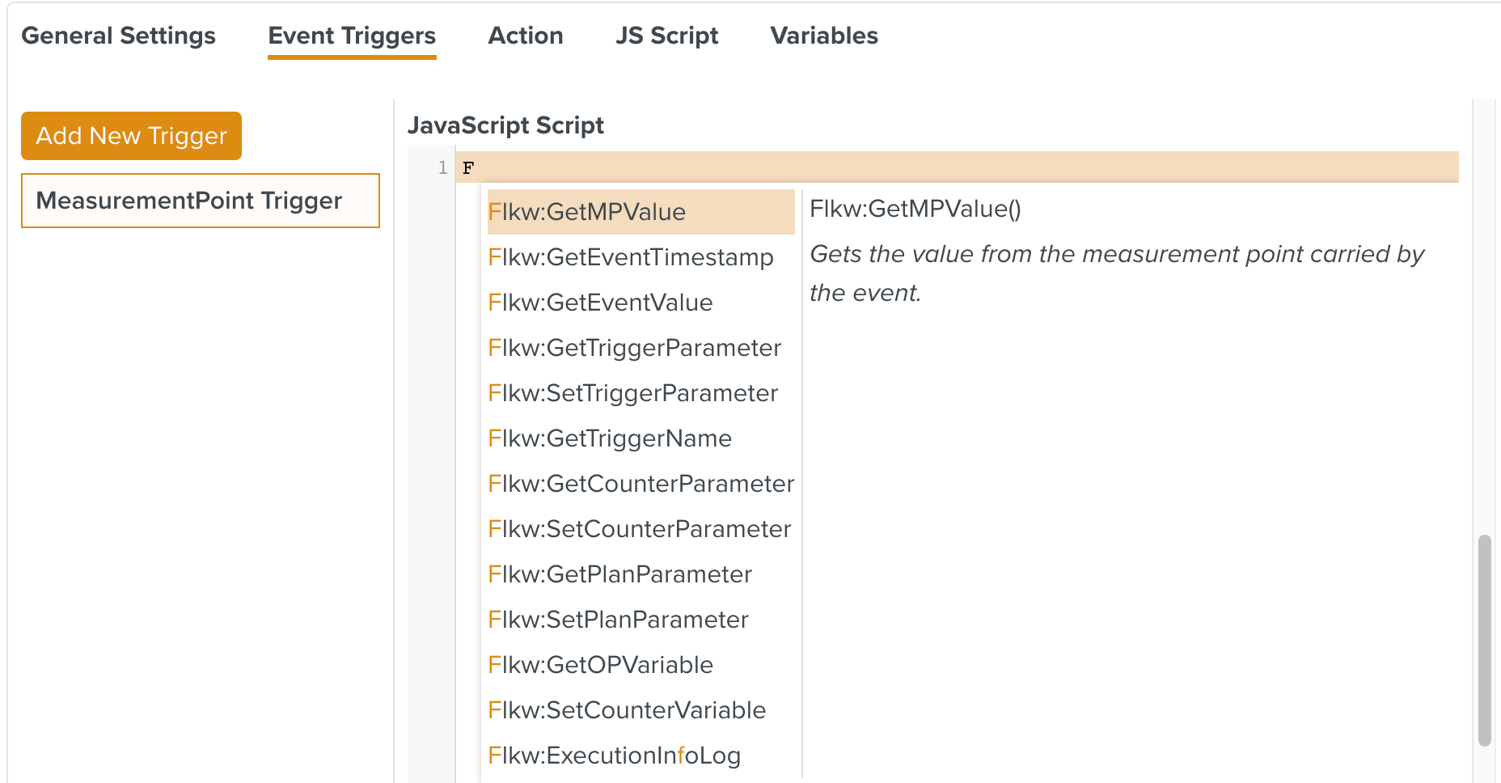Select the MeasurementPoint Trigger entry
The width and height of the screenshot is (1501, 783).
point(200,201)
